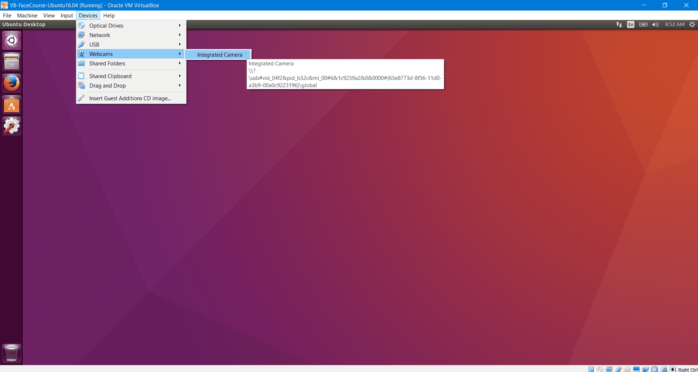Image resolution: width=698 pixels, height=372 pixels.
Task: Expand USB submenu arrow
Action: tap(180, 44)
